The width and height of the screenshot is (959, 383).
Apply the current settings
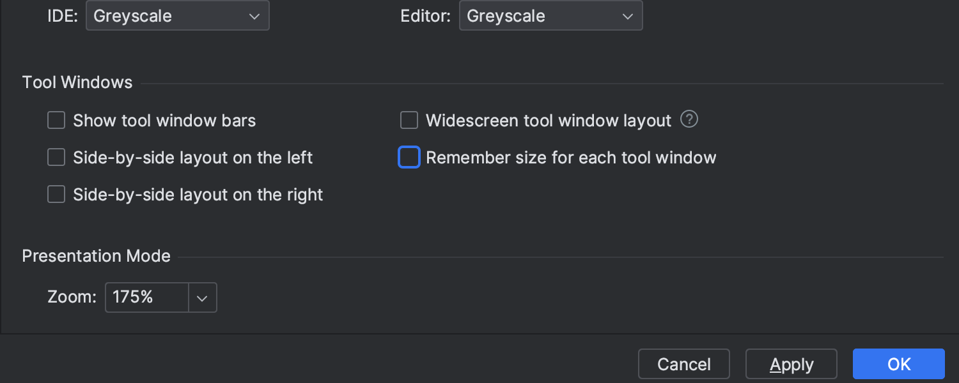[791, 363]
